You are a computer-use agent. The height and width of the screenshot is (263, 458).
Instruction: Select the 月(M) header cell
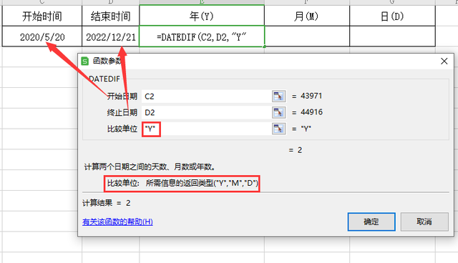(307, 16)
